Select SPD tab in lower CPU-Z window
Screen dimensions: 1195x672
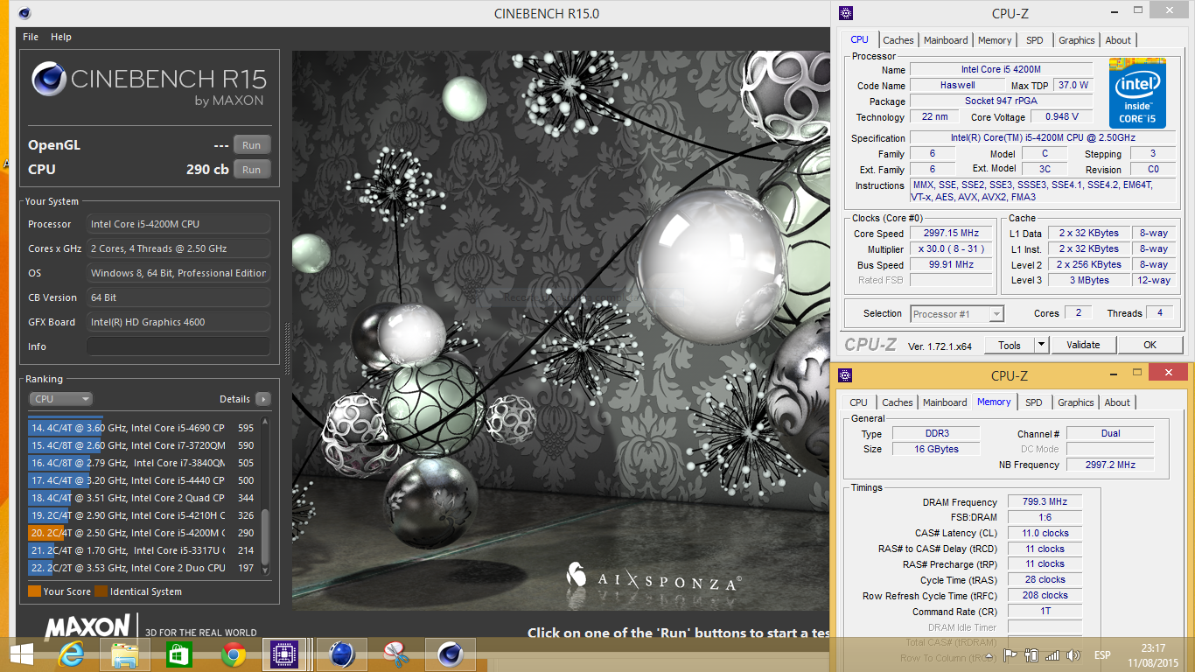click(x=1034, y=402)
